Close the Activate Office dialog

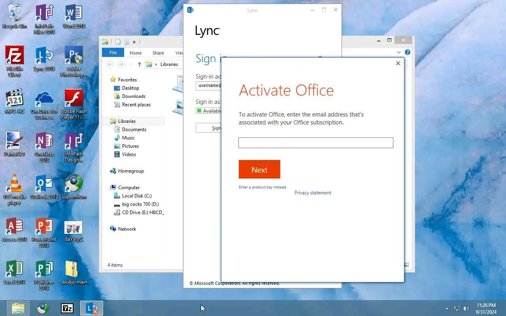pos(398,63)
